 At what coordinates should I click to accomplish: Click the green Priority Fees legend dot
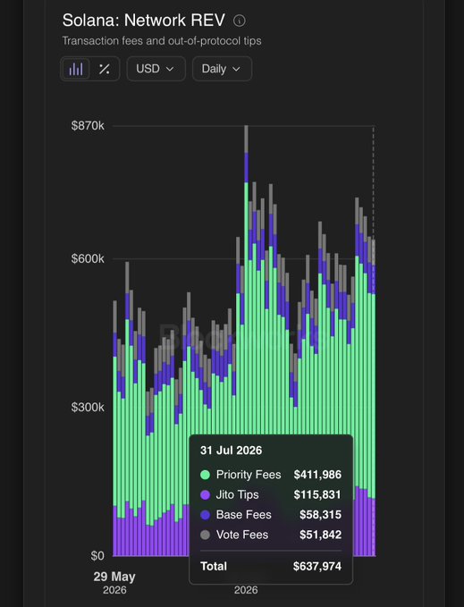click(x=205, y=475)
